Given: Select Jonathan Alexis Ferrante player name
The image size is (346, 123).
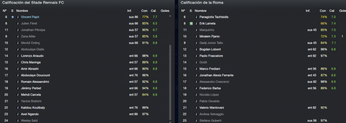Looking at the screenshot, I should pyautogui.click(x=217, y=75).
